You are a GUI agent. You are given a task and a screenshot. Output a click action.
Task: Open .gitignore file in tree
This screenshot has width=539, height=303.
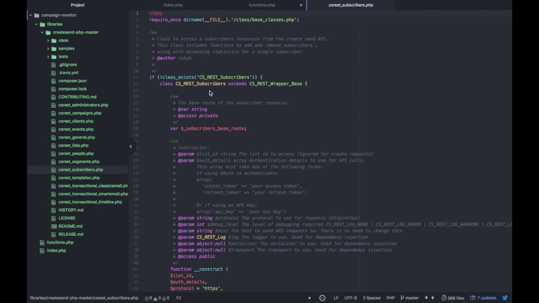67,65
